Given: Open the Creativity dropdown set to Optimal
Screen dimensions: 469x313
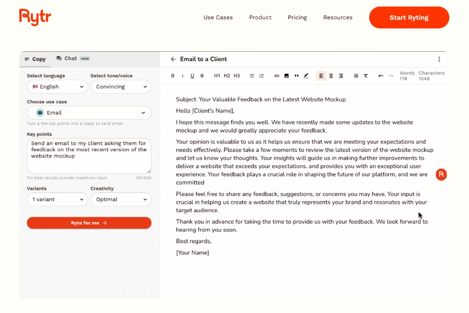Looking at the screenshot, I should point(121,199).
